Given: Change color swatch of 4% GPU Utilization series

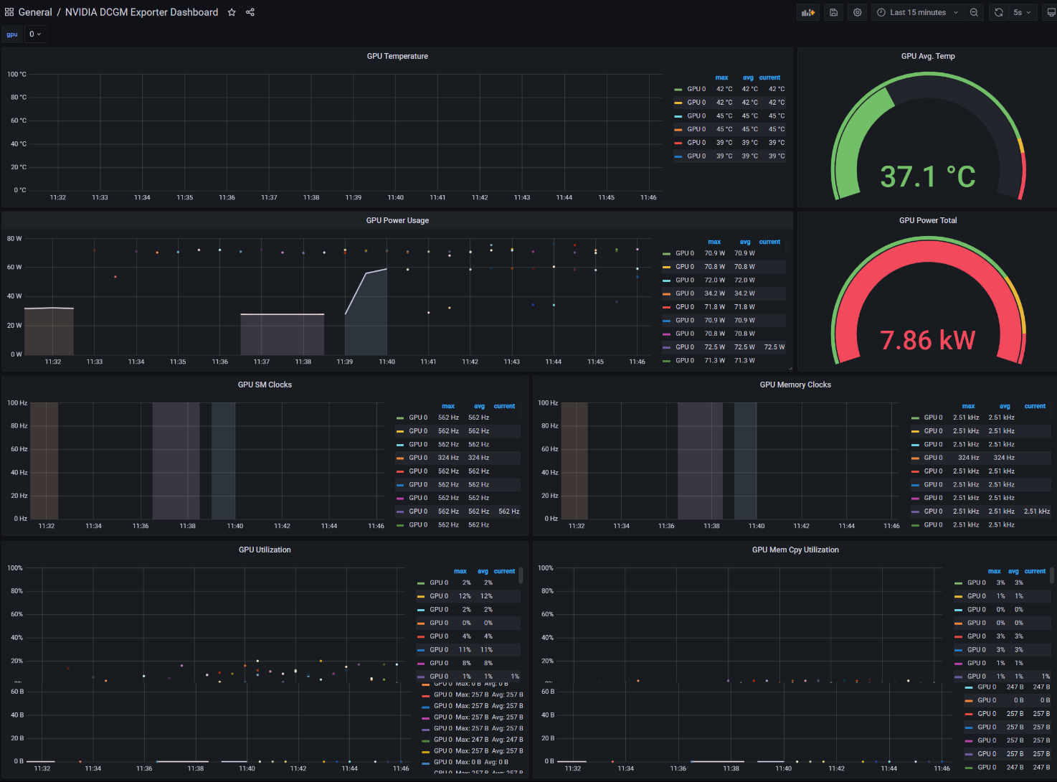Looking at the screenshot, I should click(421, 636).
